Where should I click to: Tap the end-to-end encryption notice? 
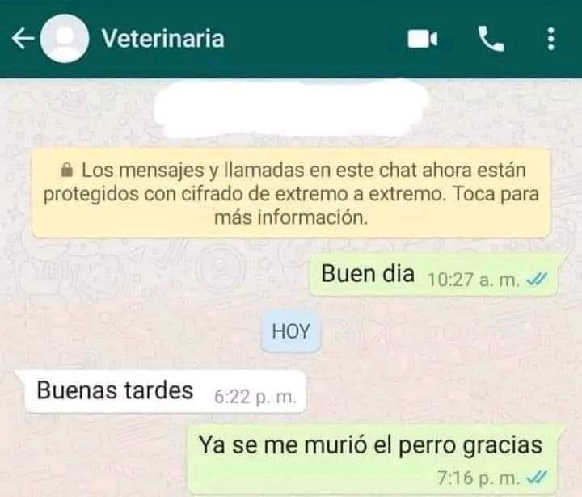[x=291, y=193]
